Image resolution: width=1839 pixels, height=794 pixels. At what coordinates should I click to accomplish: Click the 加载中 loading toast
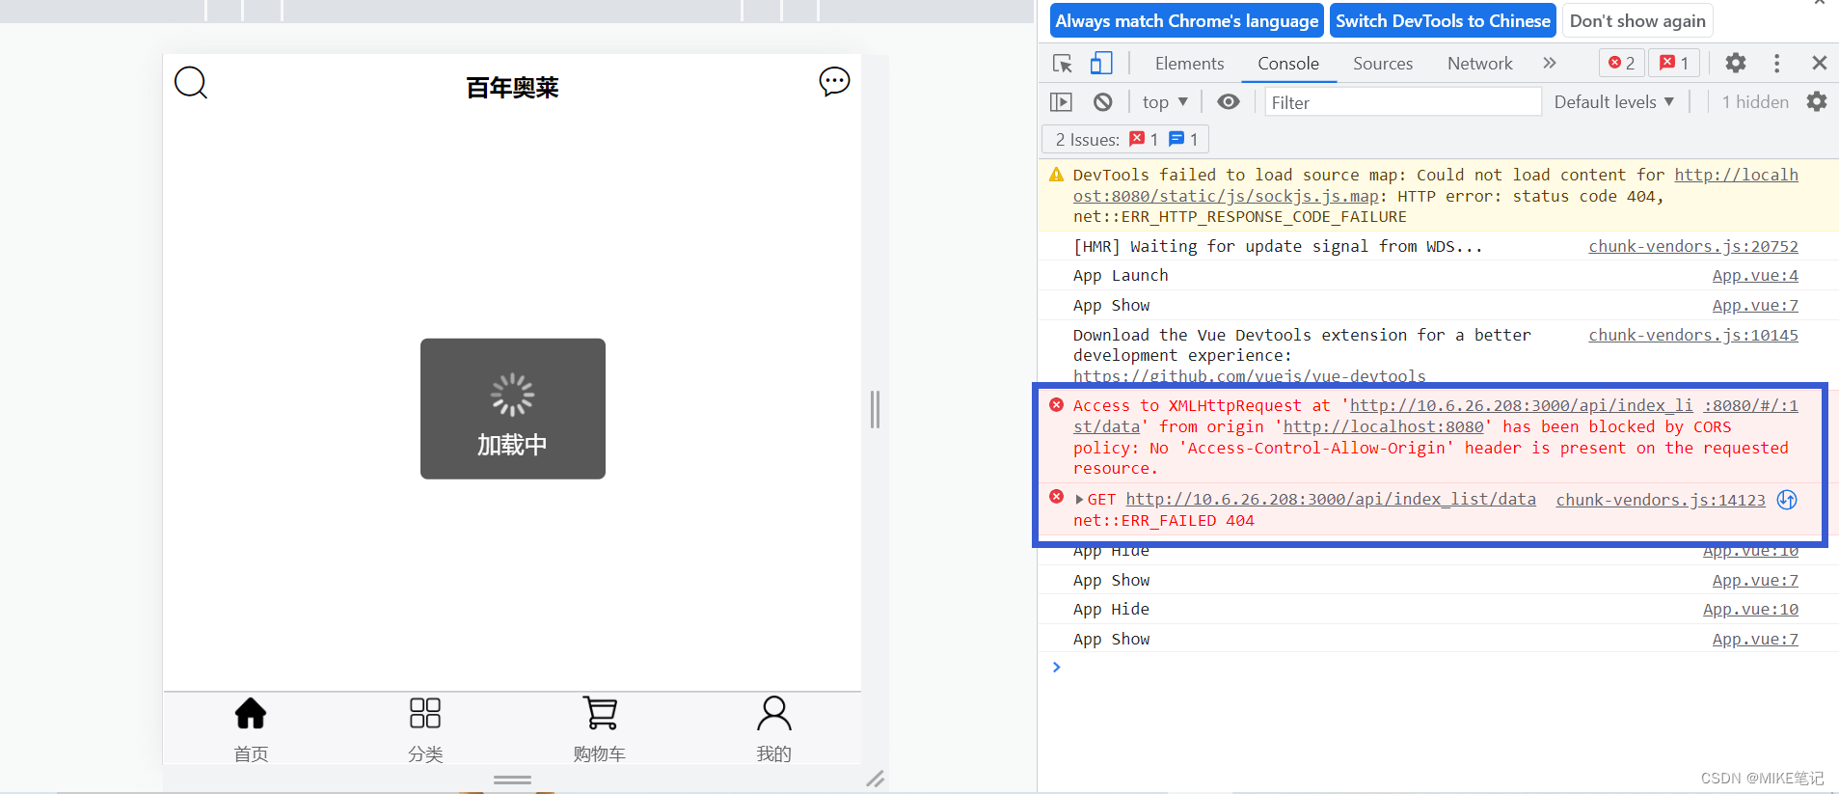[x=513, y=408]
